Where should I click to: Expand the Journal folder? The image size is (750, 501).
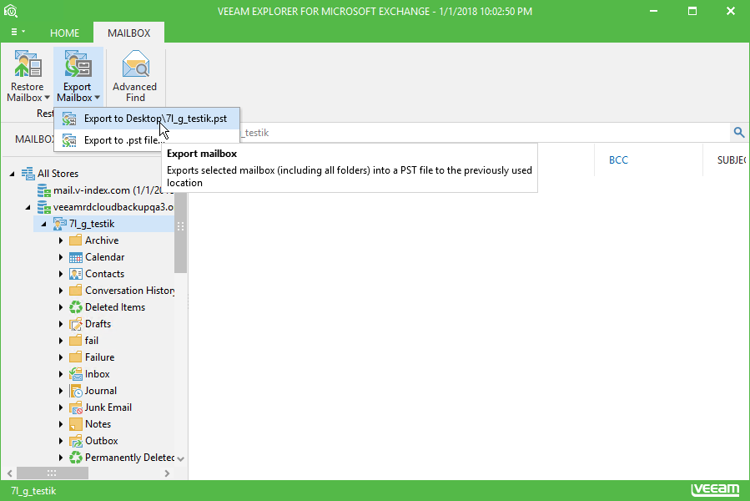point(61,391)
